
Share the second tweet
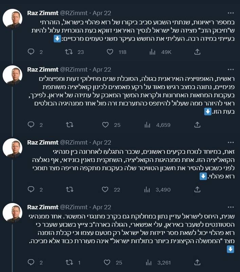197,125
